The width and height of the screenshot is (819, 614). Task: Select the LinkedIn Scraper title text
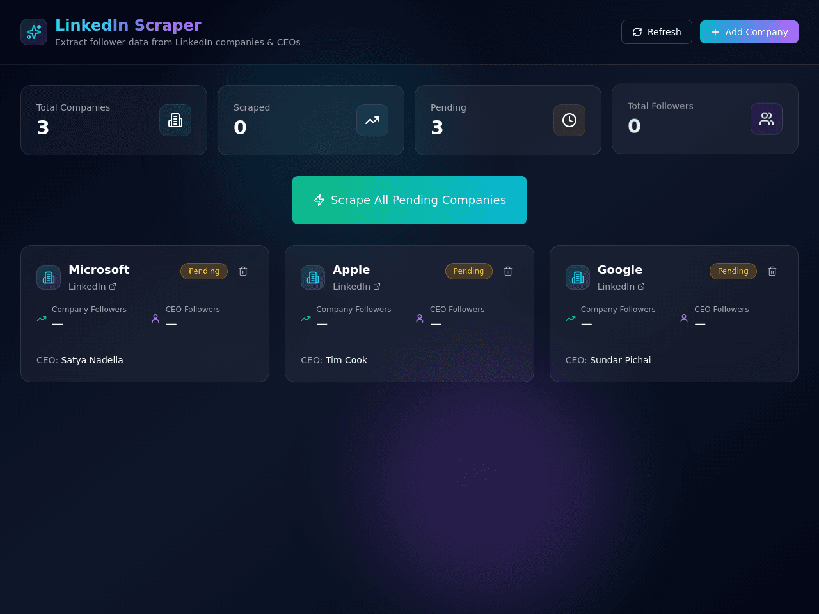point(128,25)
